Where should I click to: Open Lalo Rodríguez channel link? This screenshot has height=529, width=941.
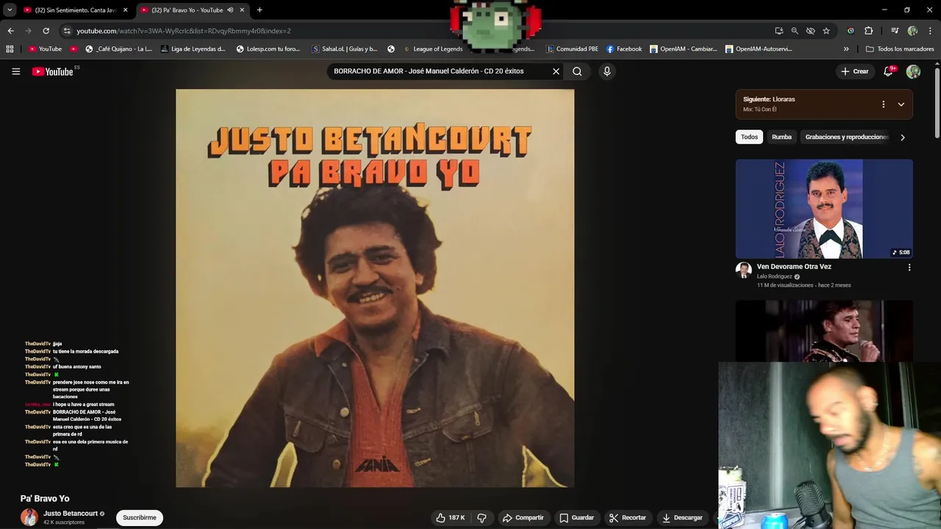pos(774,277)
